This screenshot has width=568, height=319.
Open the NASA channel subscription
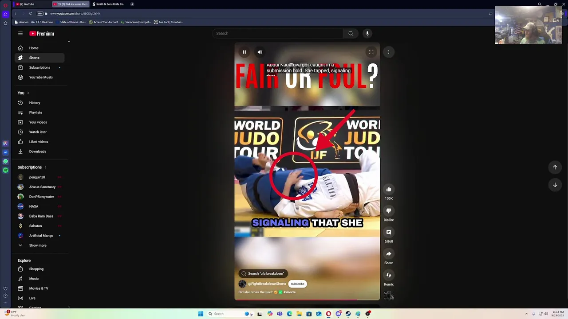coord(39,206)
